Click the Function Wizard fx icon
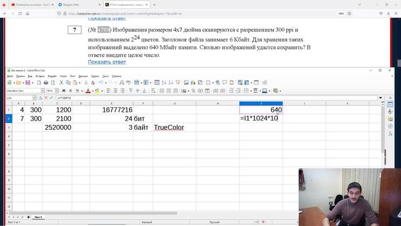Image resolution: width=401 pixels, height=226 pixels. (x=40, y=98)
